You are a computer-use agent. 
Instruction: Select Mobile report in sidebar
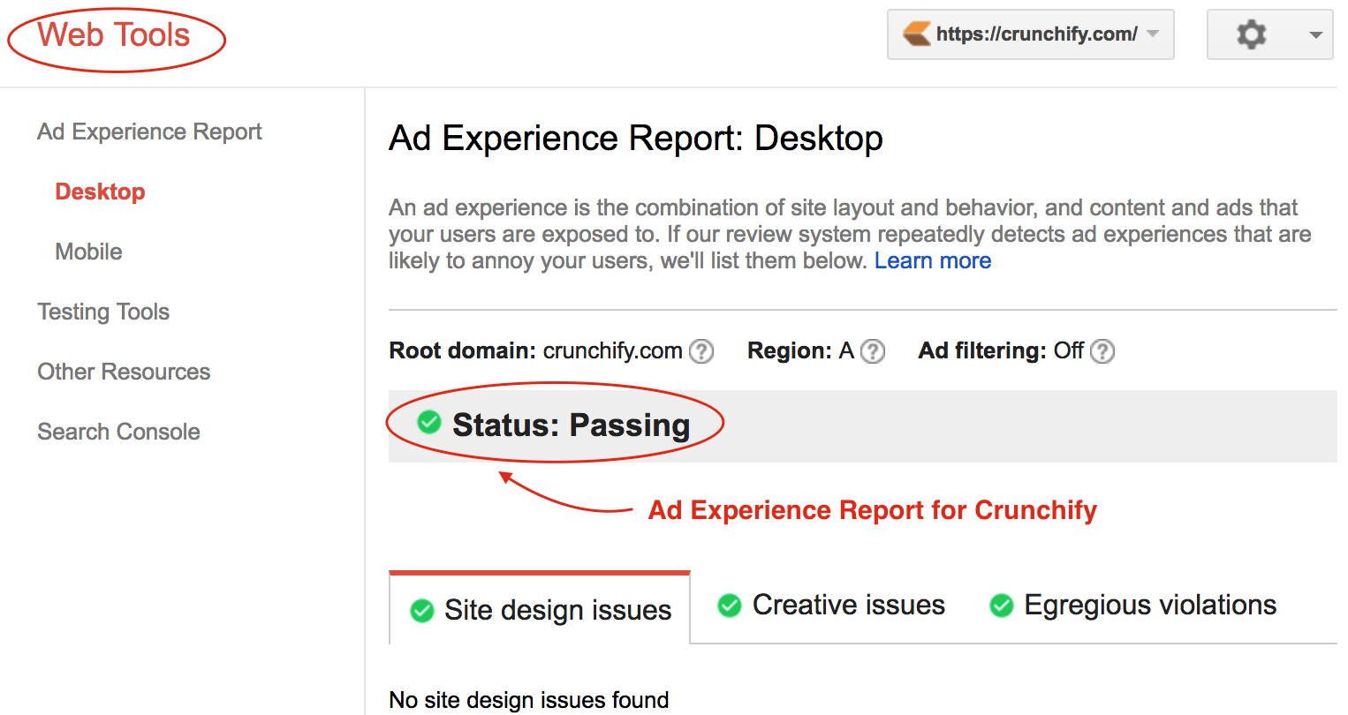pyautogui.click(x=88, y=252)
